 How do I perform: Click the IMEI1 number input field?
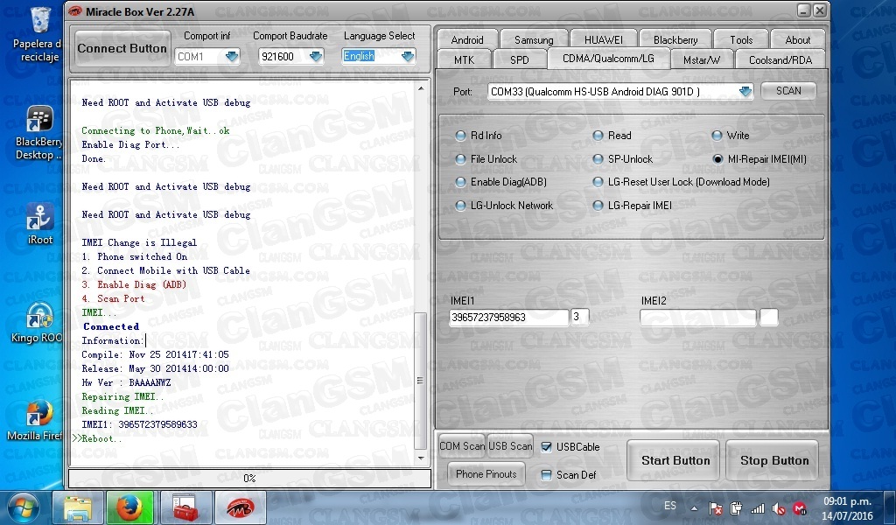[509, 318]
